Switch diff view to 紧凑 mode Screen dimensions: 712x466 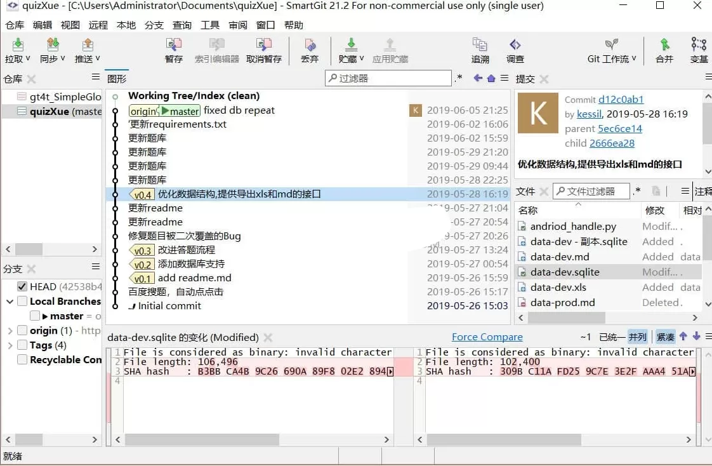[x=665, y=336]
